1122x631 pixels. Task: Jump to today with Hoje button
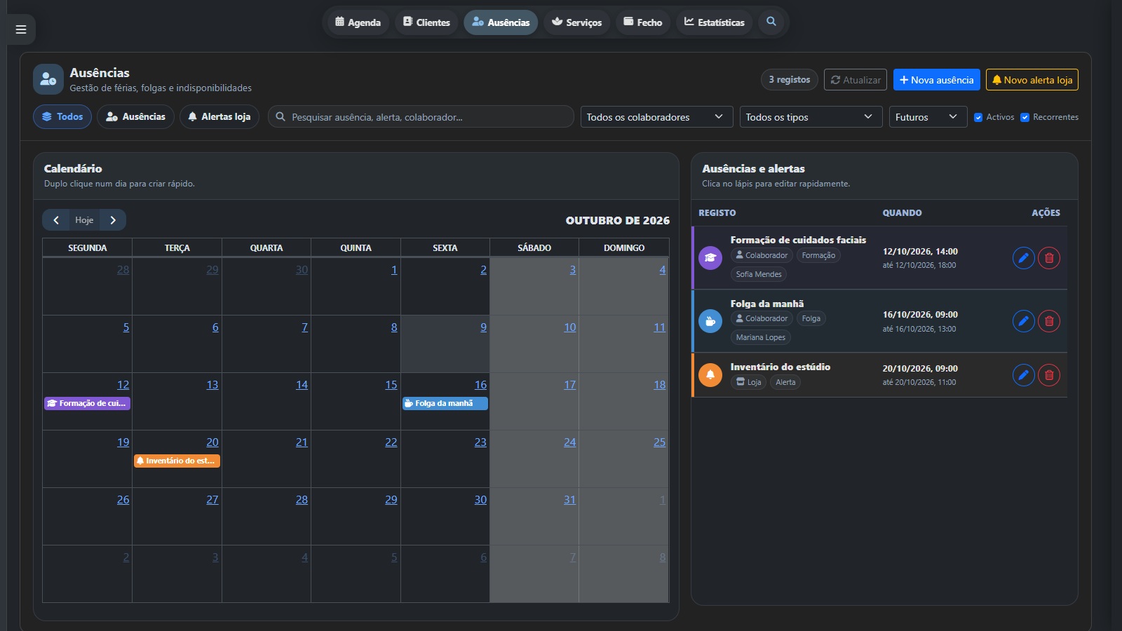pos(84,220)
